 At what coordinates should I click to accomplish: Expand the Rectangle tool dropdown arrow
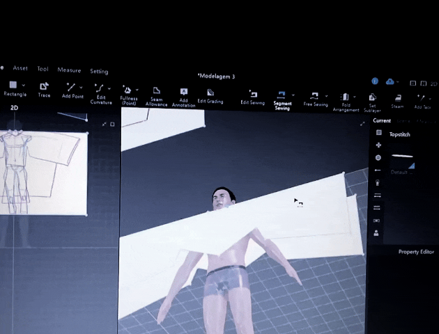[x=24, y=85]
